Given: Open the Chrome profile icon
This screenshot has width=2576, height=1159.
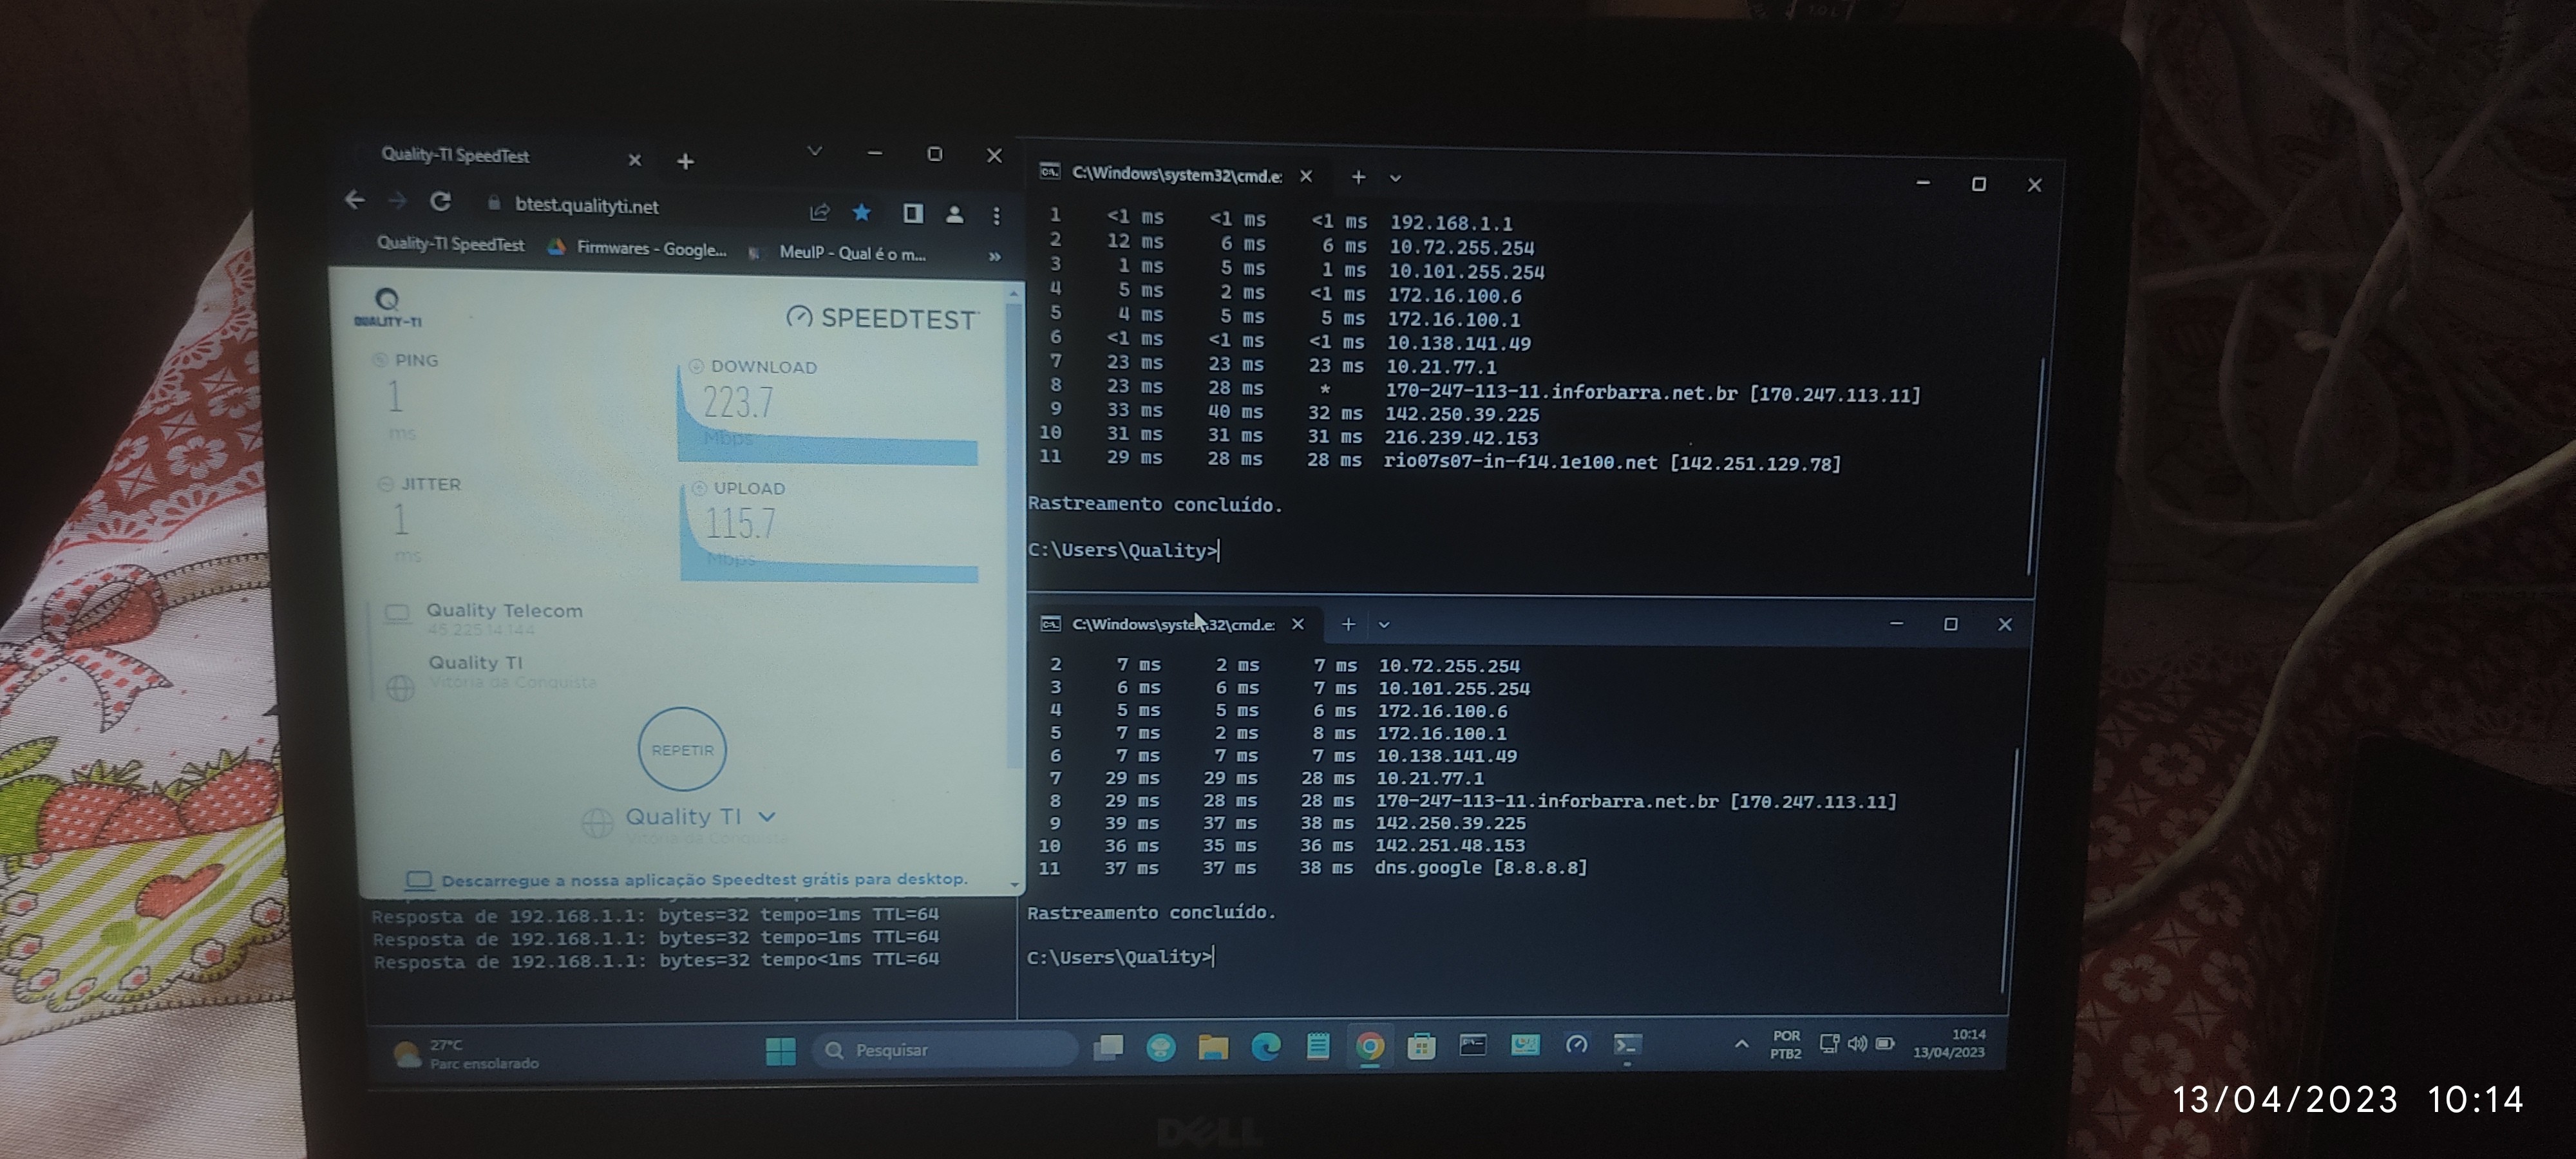Looking at the screenshot, I should [955, 214].
